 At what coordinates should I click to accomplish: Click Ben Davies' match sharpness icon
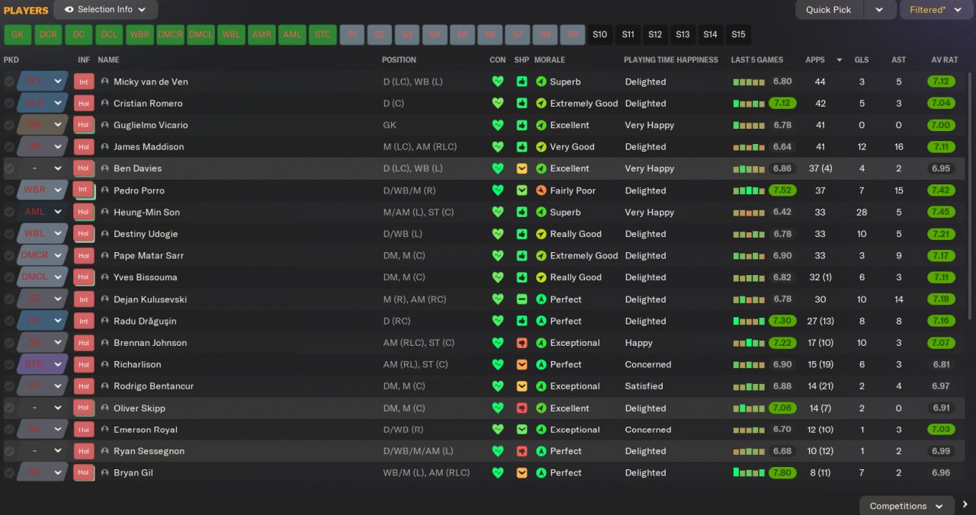[522, 168]
